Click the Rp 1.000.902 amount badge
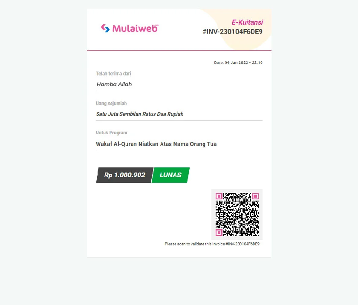The width and height of the screenshot is (358, 305). (124, 175)
